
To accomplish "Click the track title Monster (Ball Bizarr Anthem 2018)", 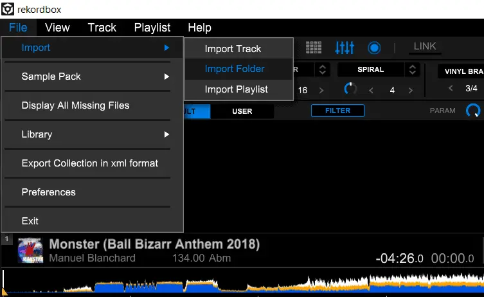I will pyautogui.click(x=154, y=244).
